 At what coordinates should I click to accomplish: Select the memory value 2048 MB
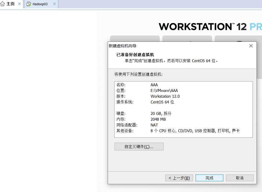tap(158, 119)
